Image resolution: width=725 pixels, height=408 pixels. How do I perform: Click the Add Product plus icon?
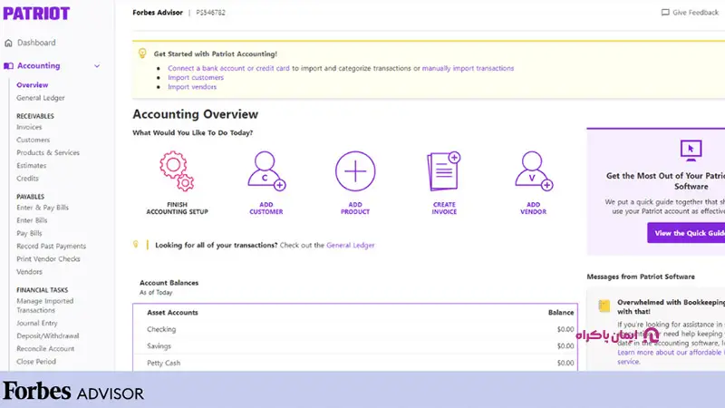click(x=355, y=171)
